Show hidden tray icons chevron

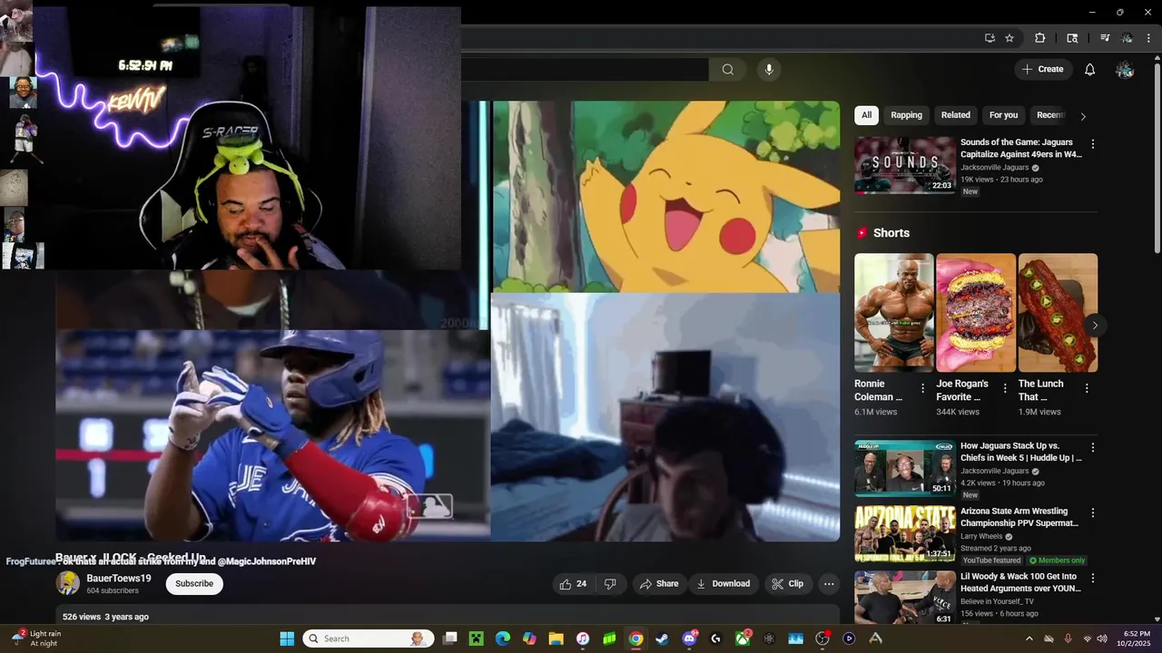tap(1029, 638)
